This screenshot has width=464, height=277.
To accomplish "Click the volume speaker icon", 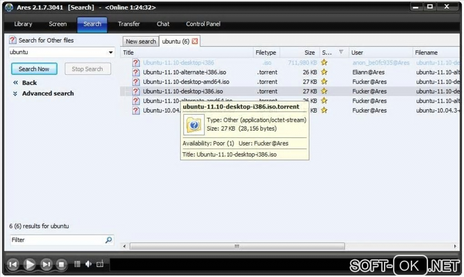I will [89, 264].
